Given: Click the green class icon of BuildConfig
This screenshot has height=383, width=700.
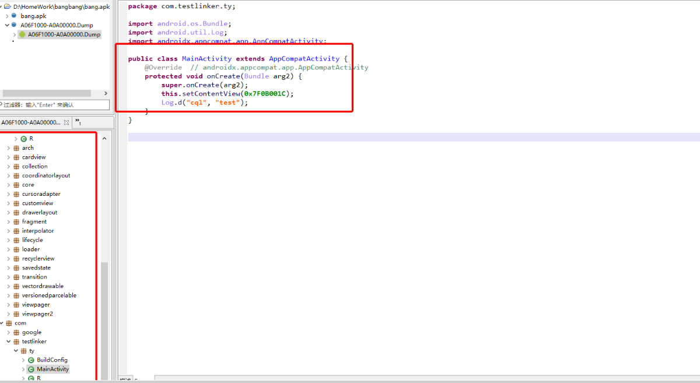Looking at the screenshot, I should point(31,360).
